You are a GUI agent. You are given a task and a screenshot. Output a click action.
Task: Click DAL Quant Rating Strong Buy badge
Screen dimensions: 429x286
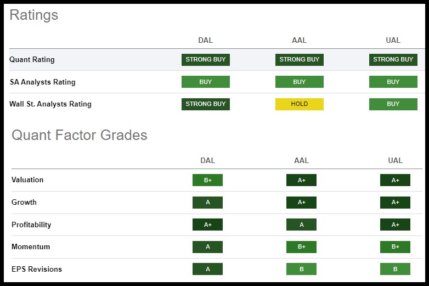pos(205,59)
